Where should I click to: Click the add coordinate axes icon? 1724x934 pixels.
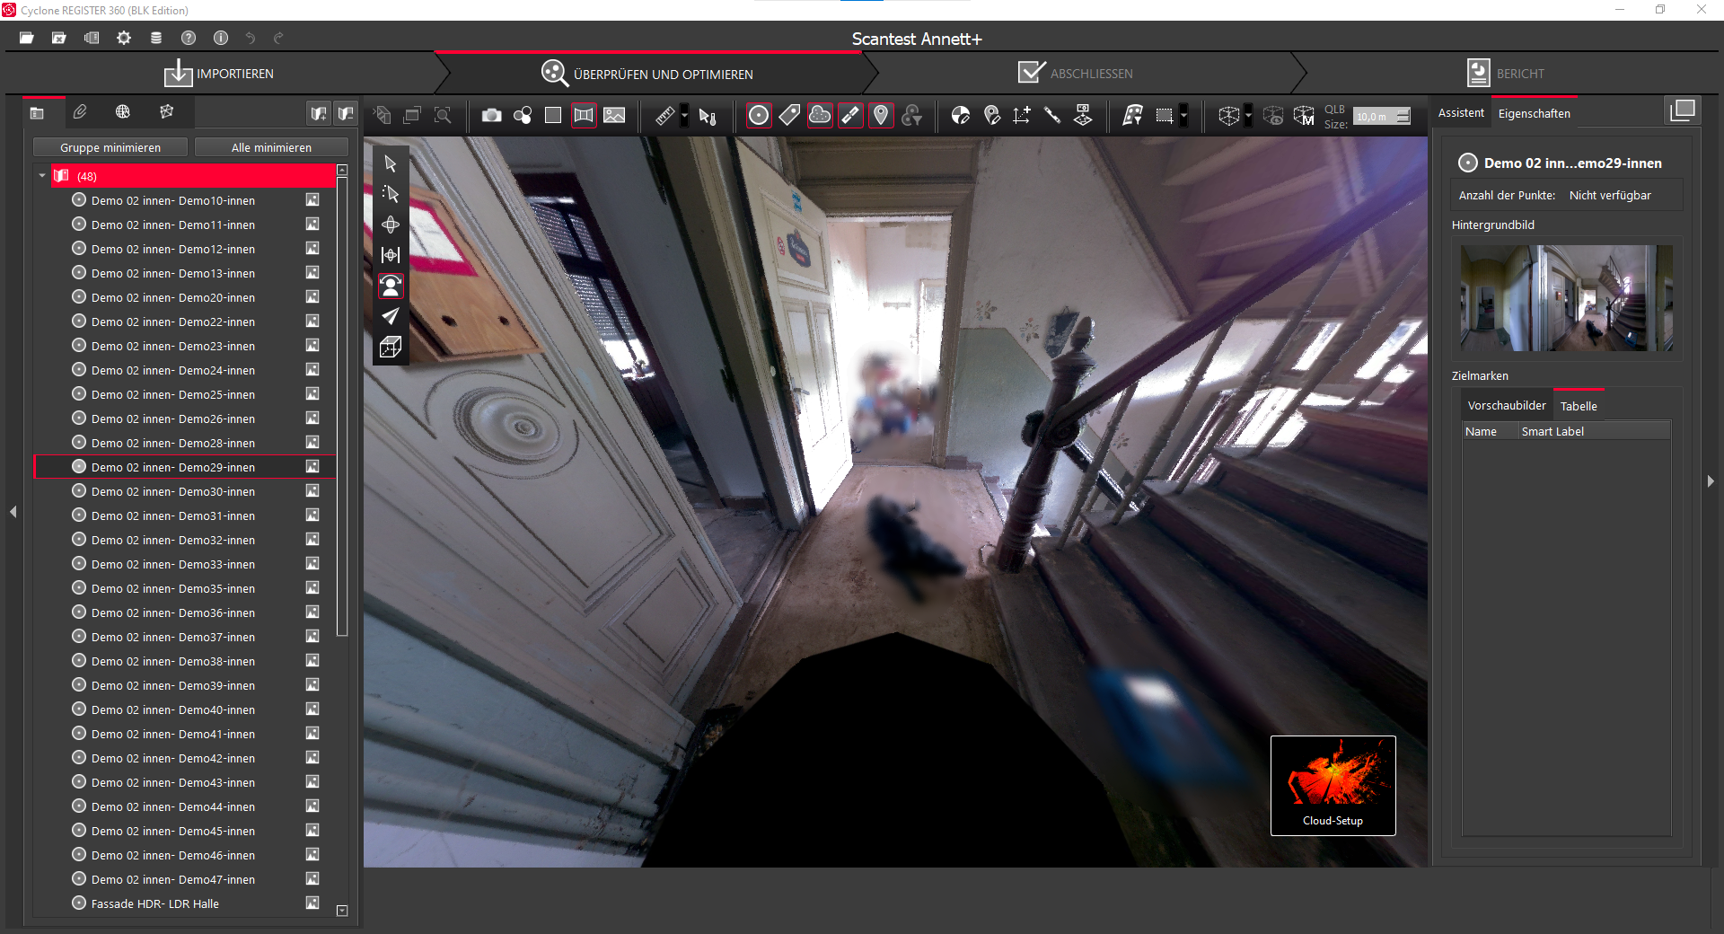(x=1022, y=115)
